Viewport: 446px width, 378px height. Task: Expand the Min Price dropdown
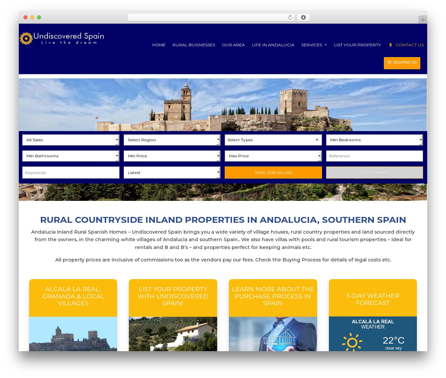[x=172, y=156]
